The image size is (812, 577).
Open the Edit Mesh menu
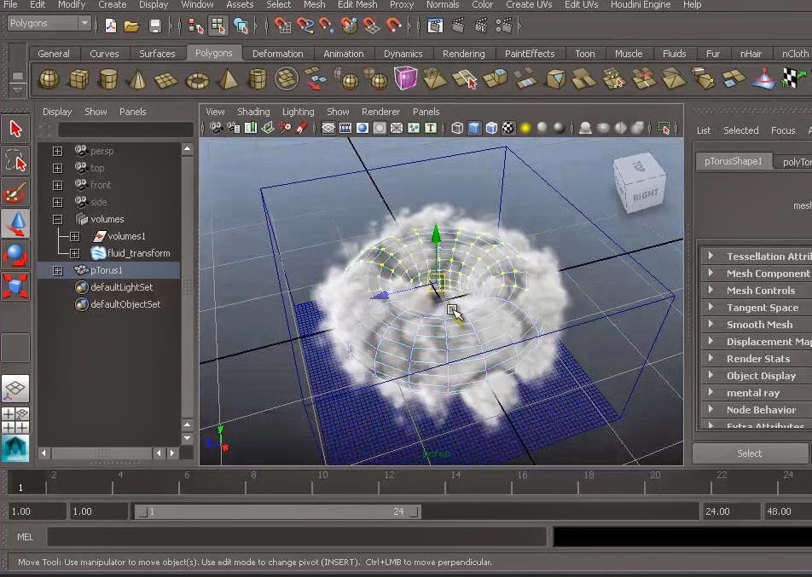coord(357,4)
